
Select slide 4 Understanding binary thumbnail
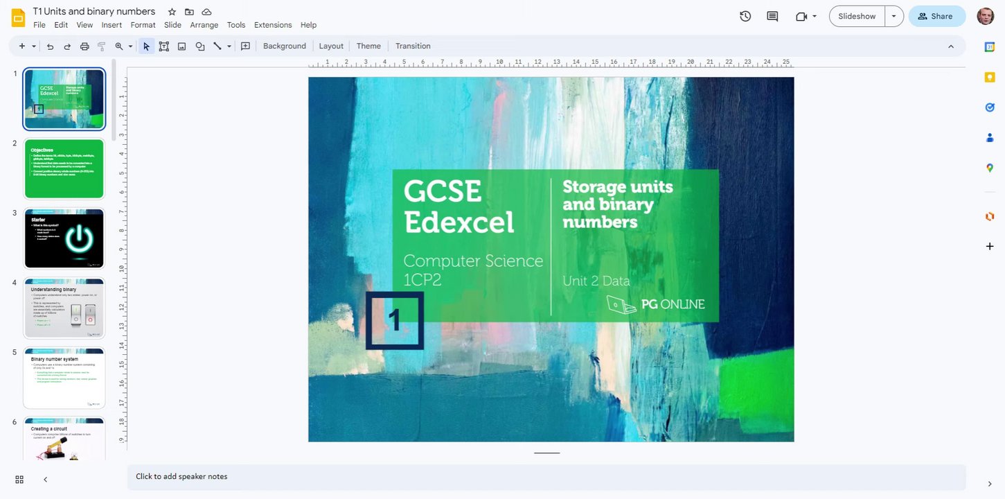(64, 308)
